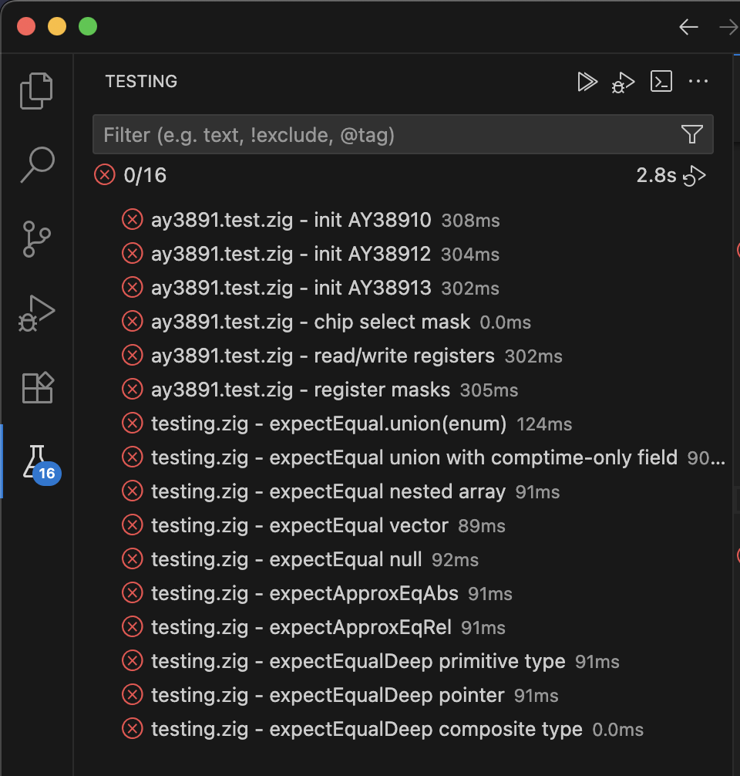
Task: Click failed status icon of expectEqualDeep pointer
Action: click(x=133, y=696)
